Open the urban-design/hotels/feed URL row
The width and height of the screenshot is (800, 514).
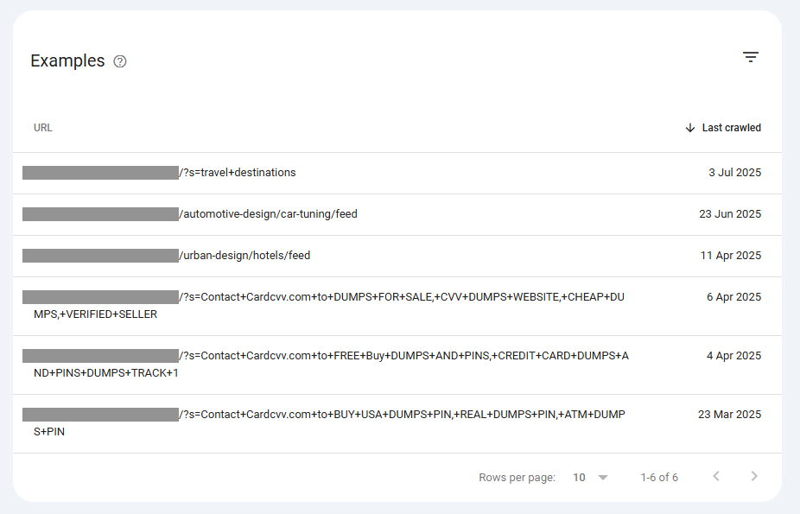coord(397,256)
